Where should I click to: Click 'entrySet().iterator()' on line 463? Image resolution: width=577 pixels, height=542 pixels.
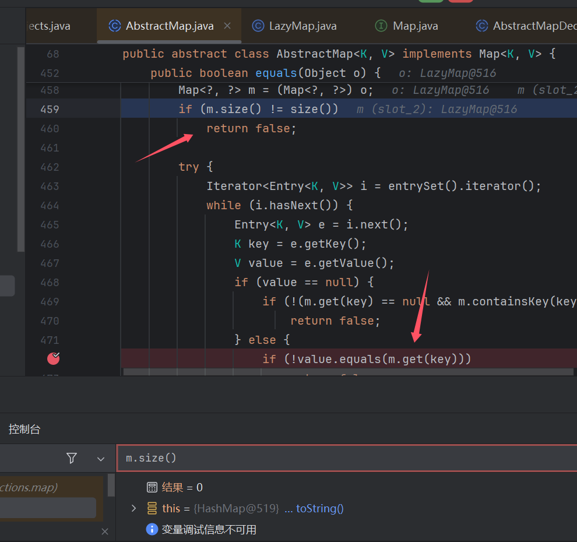point(460,186)
